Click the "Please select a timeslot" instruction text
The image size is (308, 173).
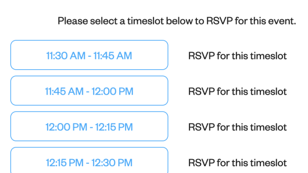click(x=177, y=21)
